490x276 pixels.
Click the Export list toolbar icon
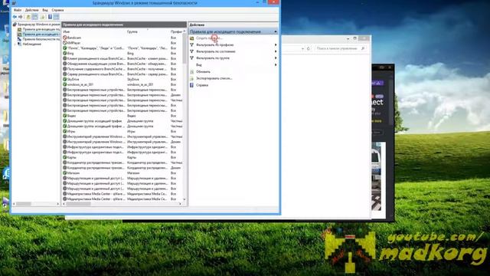pos(43,17)
